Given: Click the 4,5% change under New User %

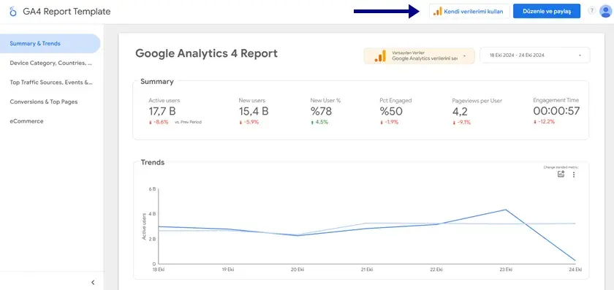Looking at the screenshot, I should click(x=319, y=122).
